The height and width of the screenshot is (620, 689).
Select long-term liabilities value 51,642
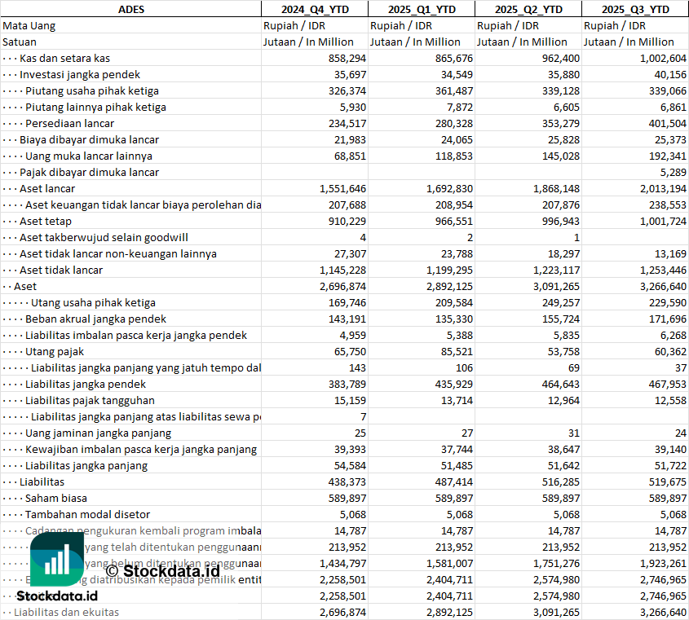tap(563, 464)
